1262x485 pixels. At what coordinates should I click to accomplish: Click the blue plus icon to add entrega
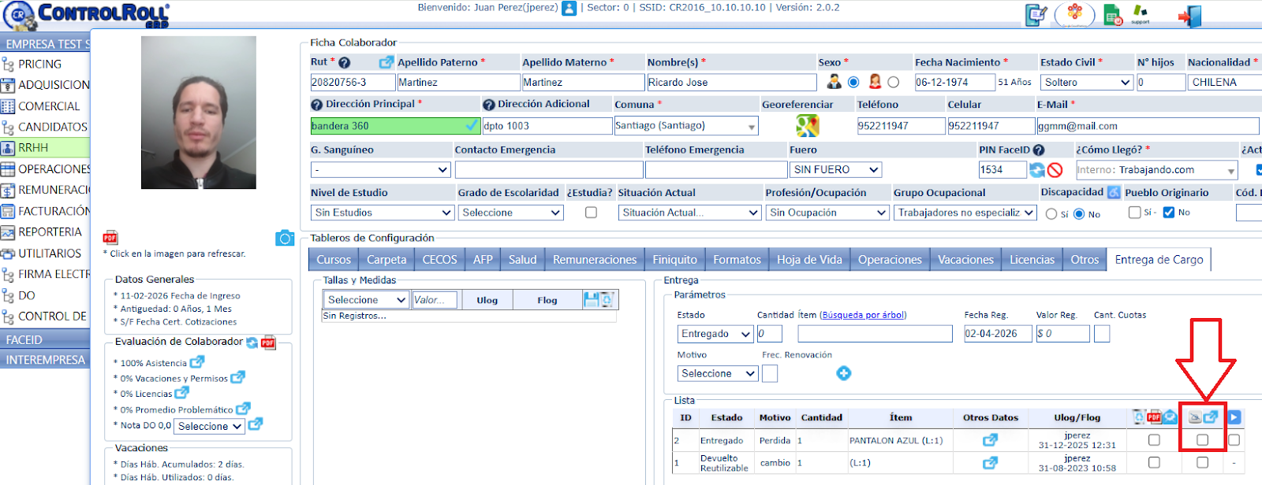pos(843,373)
